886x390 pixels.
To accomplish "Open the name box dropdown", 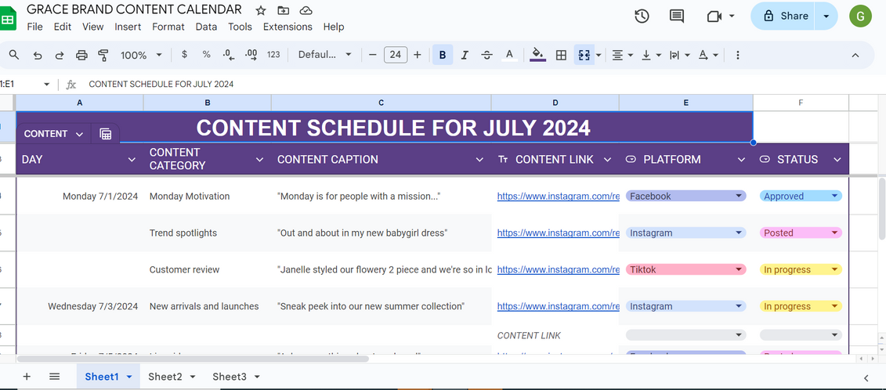I will coord(46,85).
